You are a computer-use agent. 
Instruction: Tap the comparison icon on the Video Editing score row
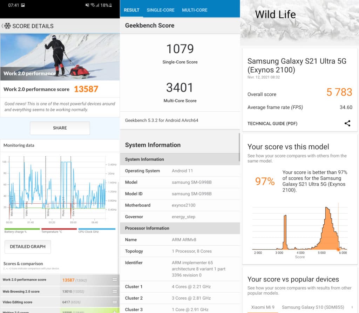[115, 302]
